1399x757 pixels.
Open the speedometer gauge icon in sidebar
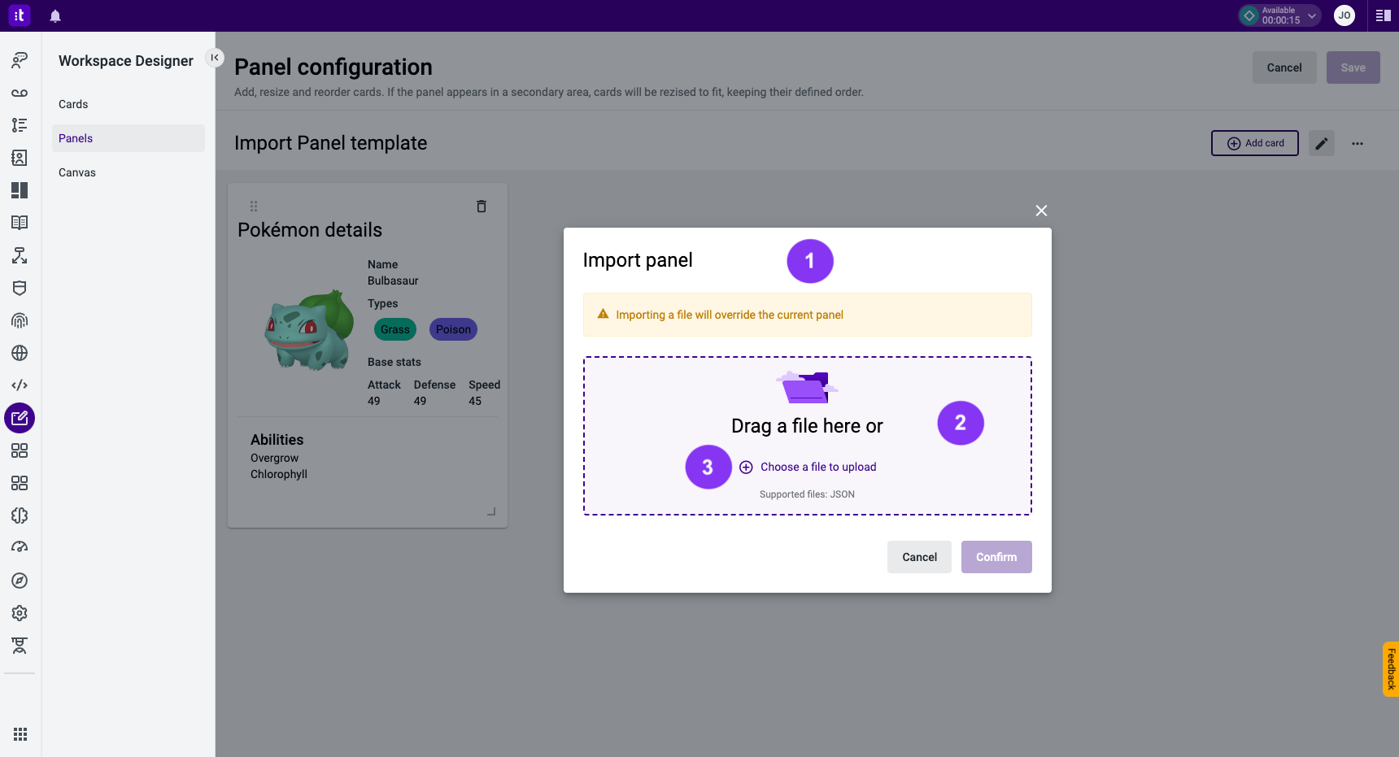point(20,548)
